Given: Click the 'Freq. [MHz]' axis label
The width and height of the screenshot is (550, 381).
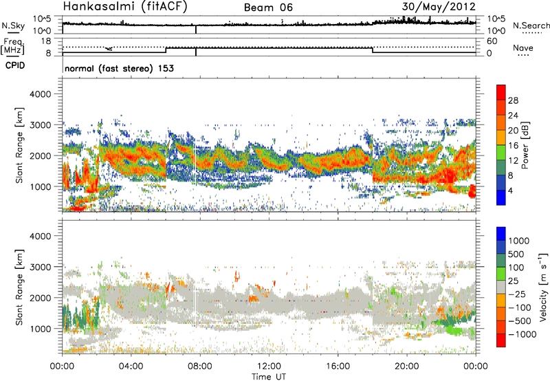Looking at the screenshot, I should pyautogui.click(x=12, y=47).
